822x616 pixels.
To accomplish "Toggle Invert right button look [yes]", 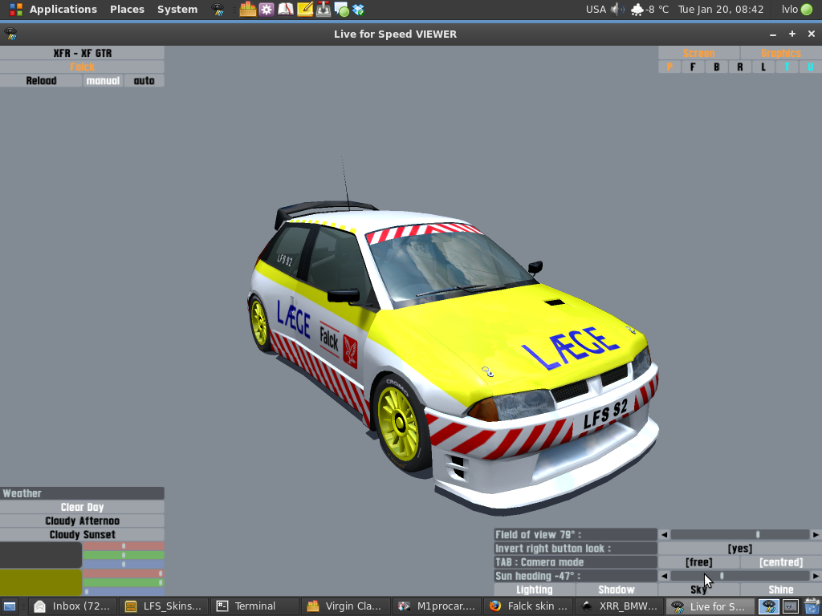I will (739, 549).
